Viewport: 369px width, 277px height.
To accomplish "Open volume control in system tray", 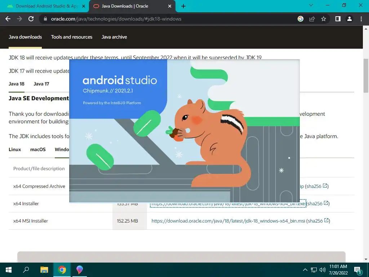I will point(323,270).
